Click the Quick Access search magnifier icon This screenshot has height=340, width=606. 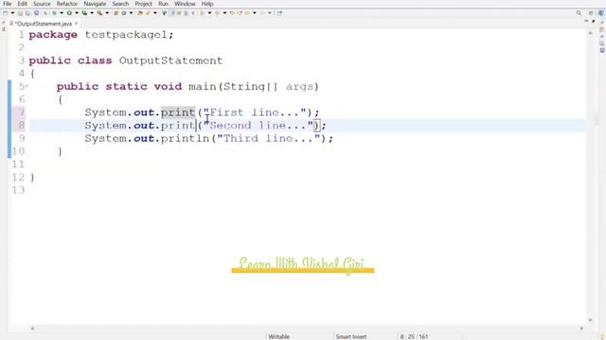579,13
